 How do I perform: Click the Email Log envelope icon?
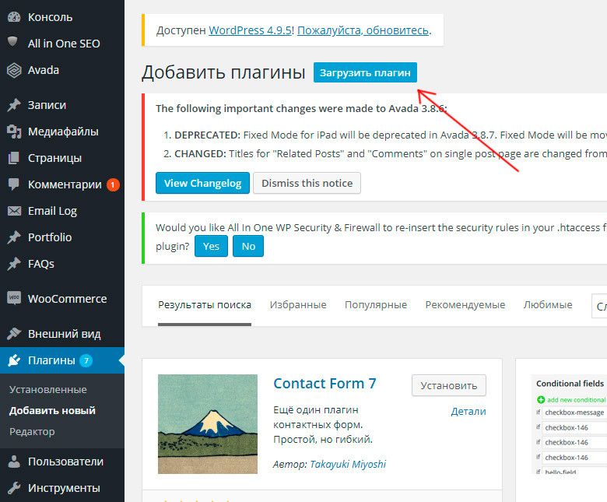tap(14, 211)
